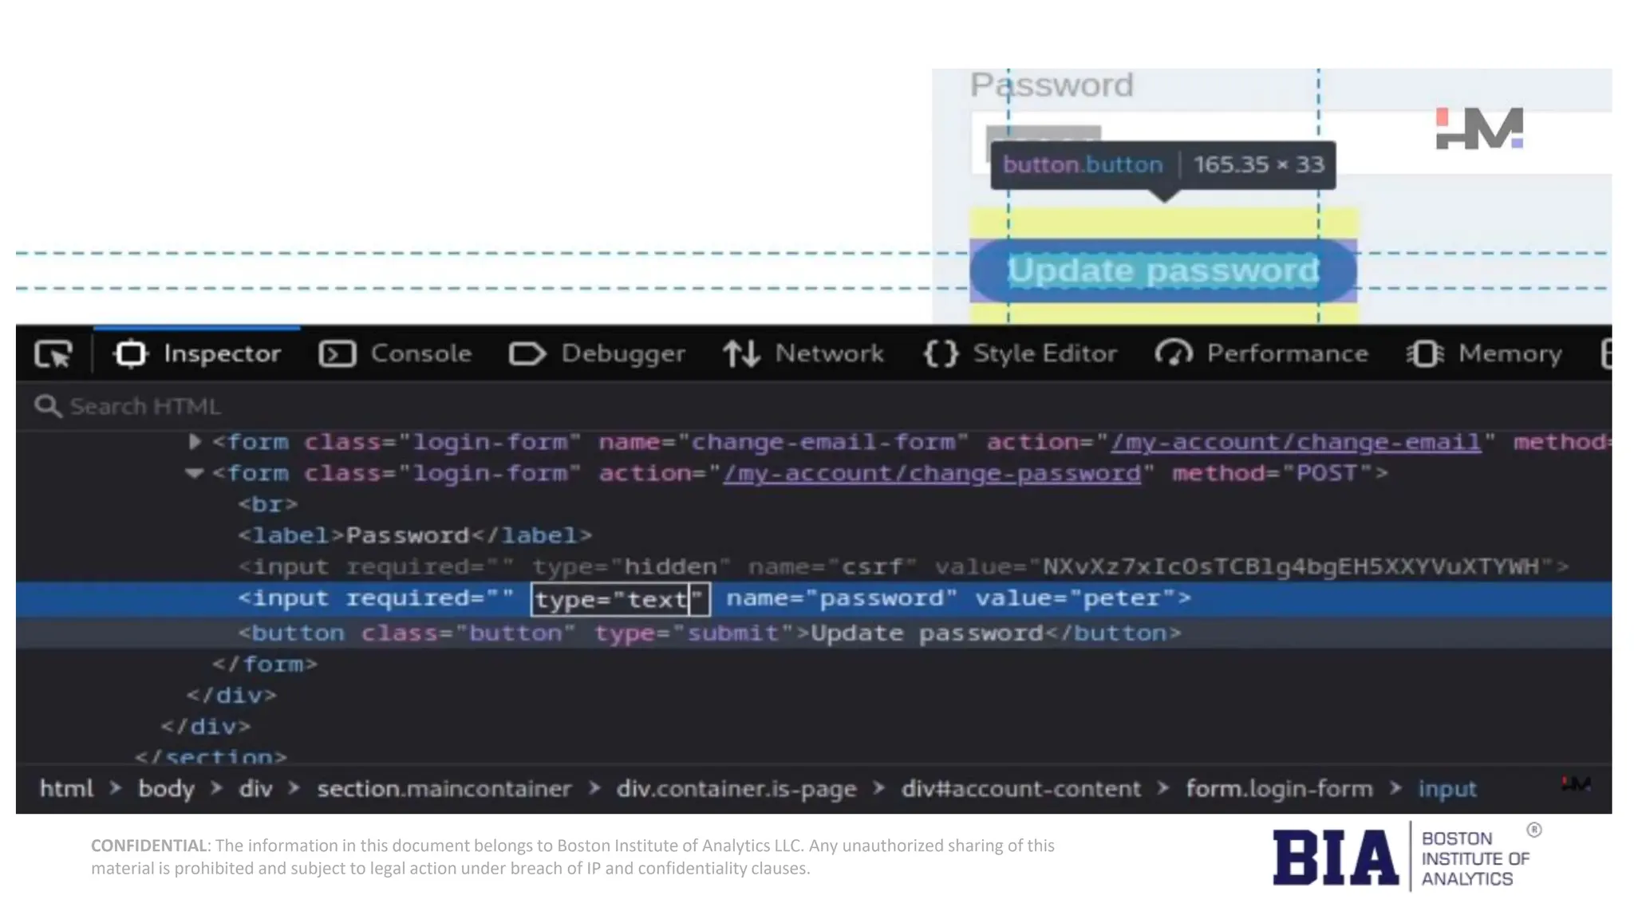Click the Debugger panel icon

(x=527, y=354)
